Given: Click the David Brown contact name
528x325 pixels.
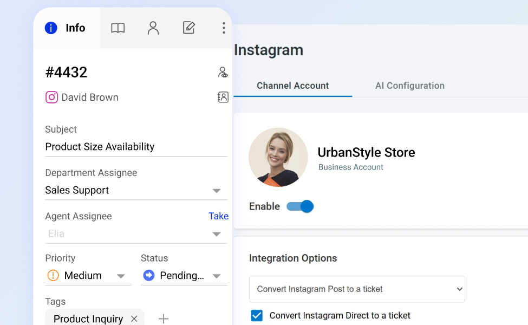Looking at the screenshot, I should pos(89,97).
